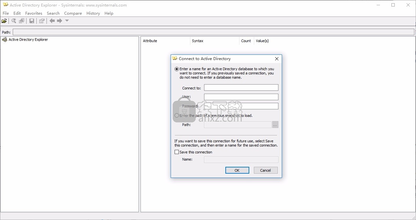Click the Properties toolbar icon
Image resolution: width=416 pixels, height=220 pixels.
(x=42, y=21)
